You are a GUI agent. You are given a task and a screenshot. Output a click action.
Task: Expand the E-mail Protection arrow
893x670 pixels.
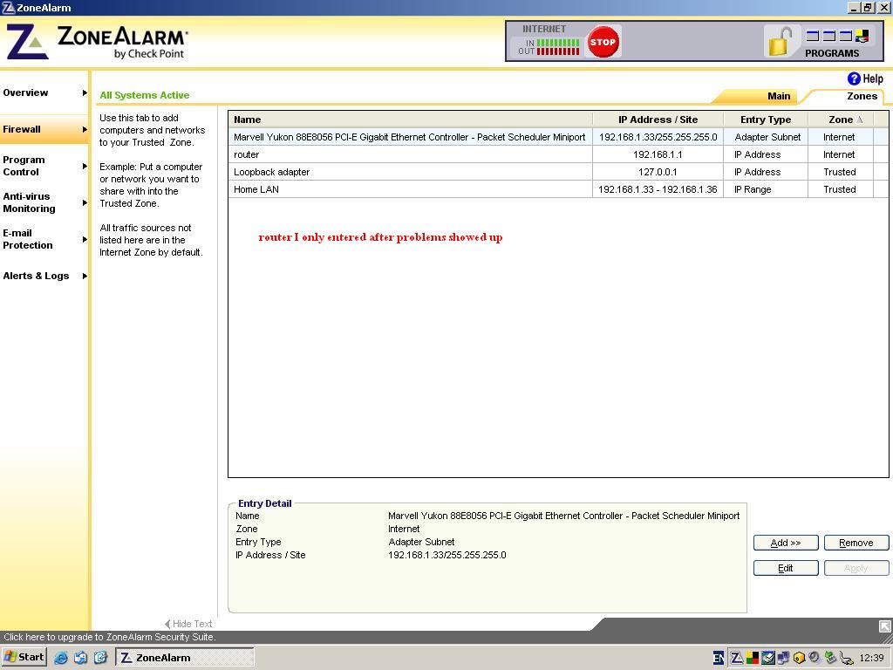[85, 239]
